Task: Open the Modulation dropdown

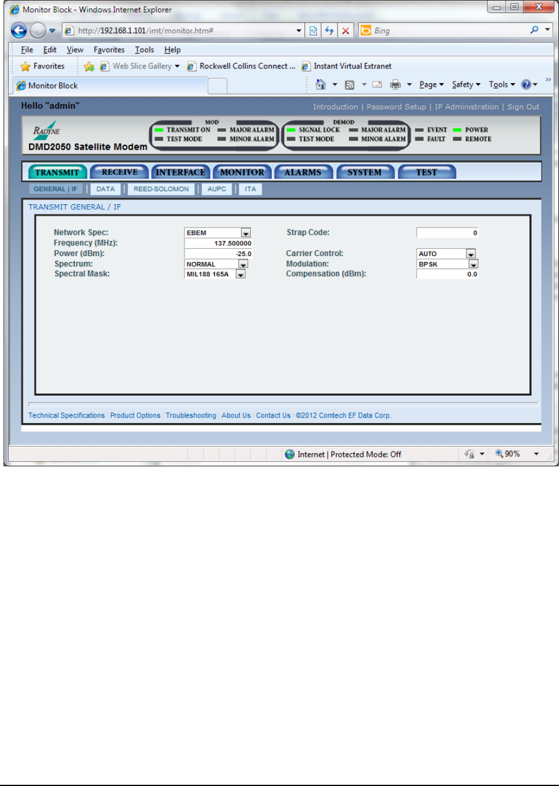Action: click(x=473, y=264)
